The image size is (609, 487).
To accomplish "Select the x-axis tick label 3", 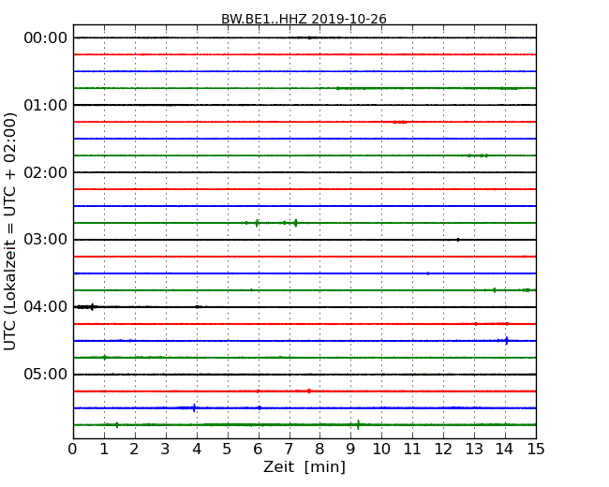I will point(166,450).
